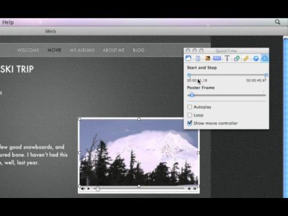Click the 'Poster Frame' label
The image size is (288, 216).
tap(200, 88)
